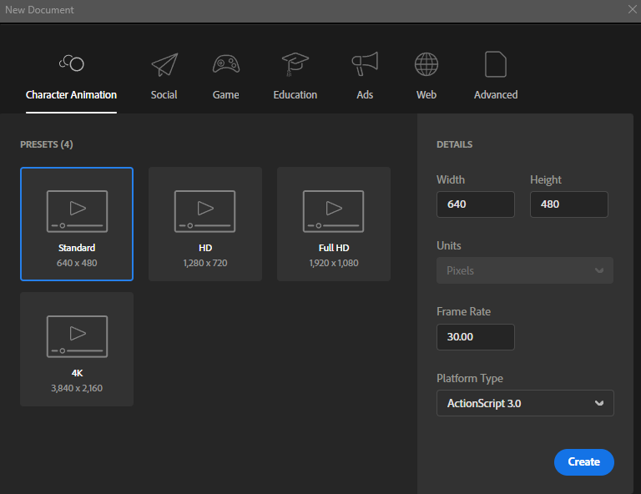Select the Full HD 1,920 x 1,080 preset
This screenshot has height=494, width=641.
pos(334,224)
